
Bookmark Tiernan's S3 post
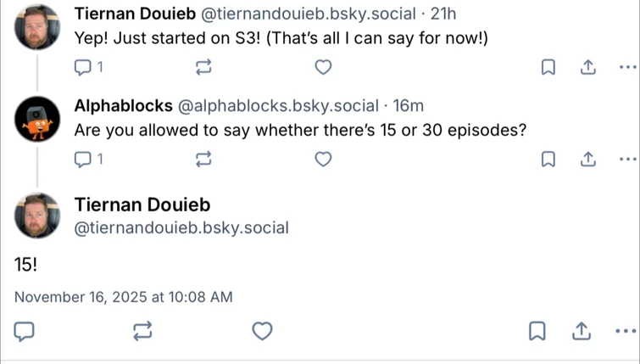548,67
